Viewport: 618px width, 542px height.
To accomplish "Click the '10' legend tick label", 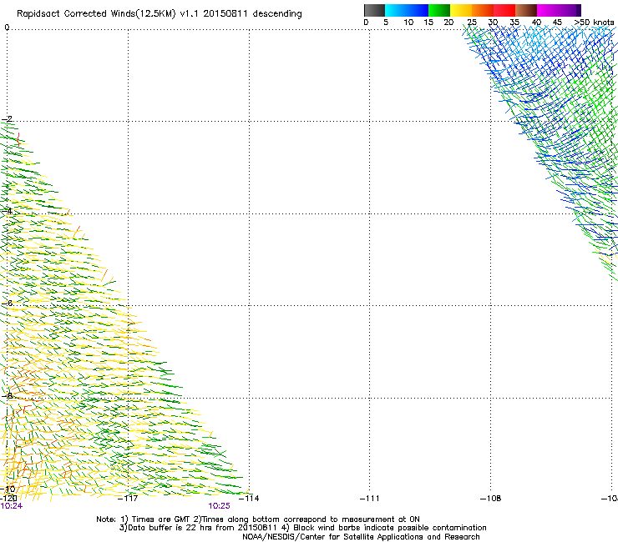I will (408, 23).
